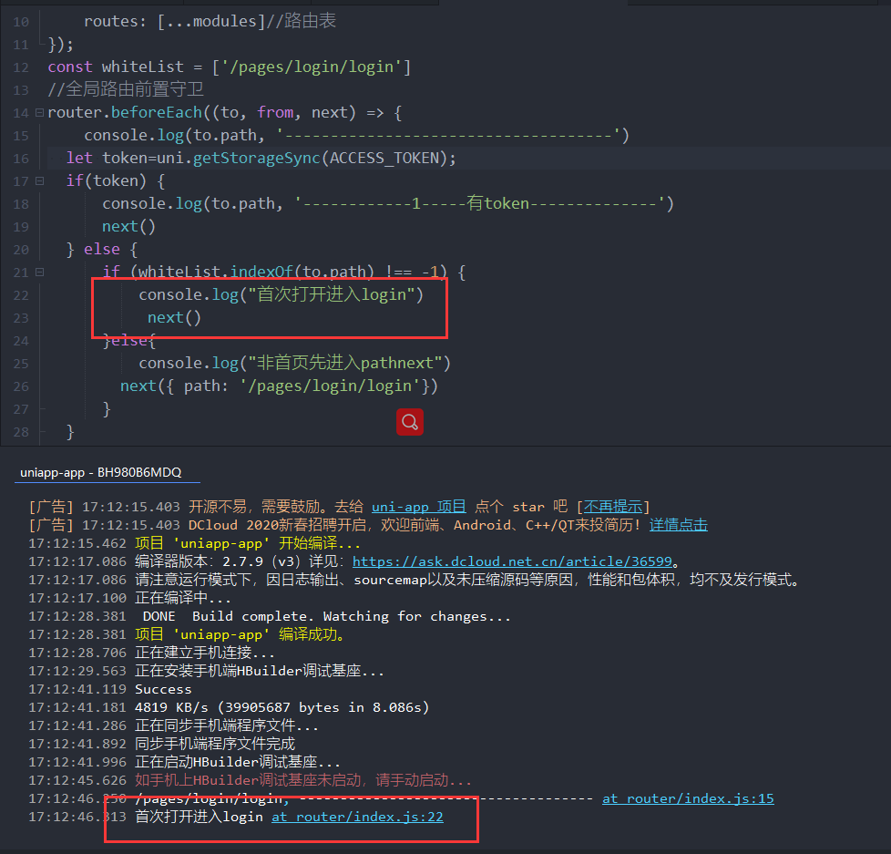Click the red magnifier search icon
The image size is (891, 854).
410,421
